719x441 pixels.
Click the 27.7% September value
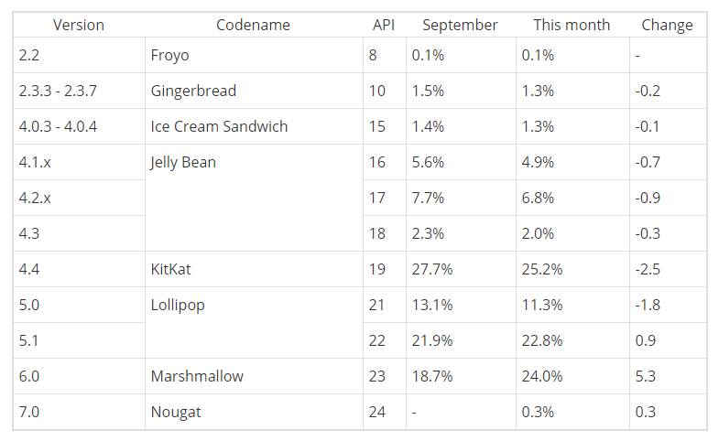432,270
